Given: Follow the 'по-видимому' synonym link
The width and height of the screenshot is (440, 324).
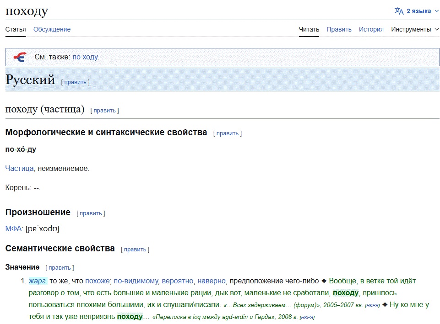Looking at the screenshot, I should click(136, 281).
